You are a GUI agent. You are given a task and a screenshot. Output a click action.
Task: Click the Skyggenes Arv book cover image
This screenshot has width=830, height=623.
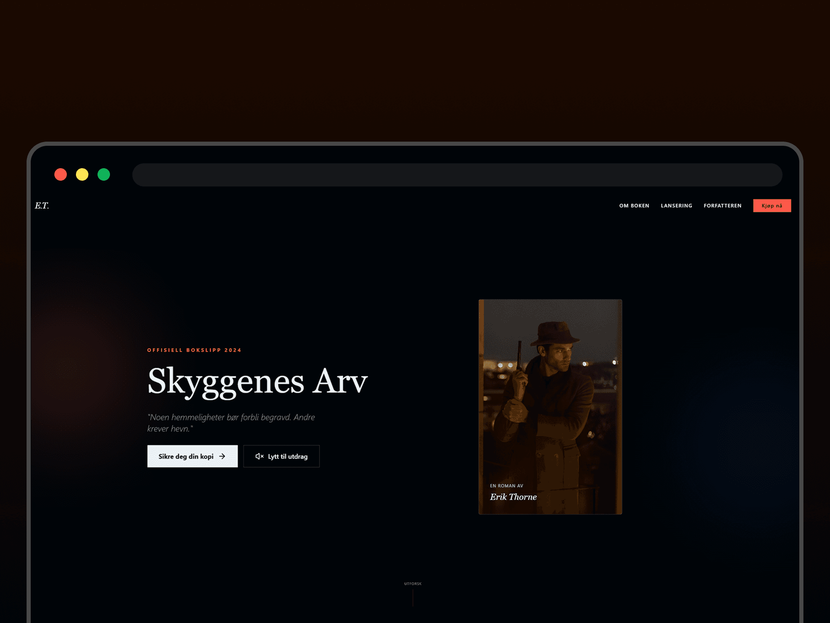(550, 406)
